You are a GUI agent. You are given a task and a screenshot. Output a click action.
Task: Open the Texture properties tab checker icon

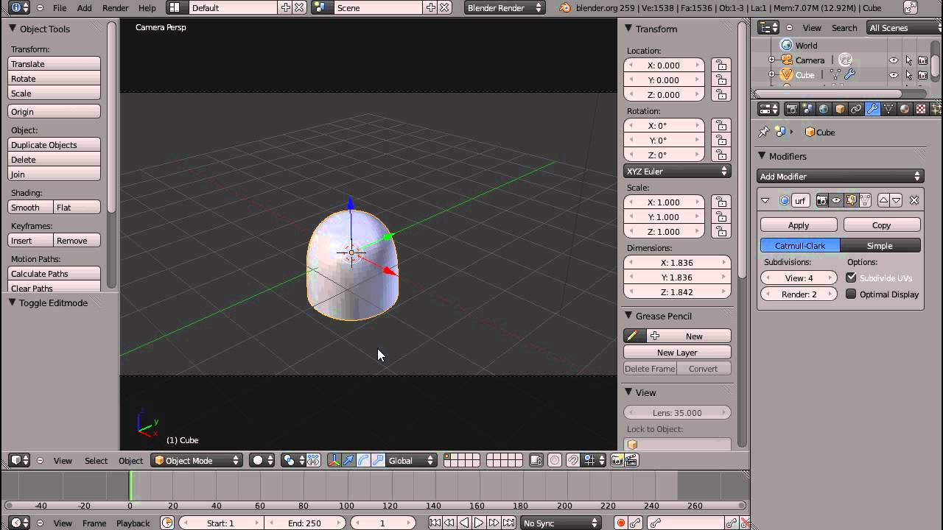(x=921, y=109)
